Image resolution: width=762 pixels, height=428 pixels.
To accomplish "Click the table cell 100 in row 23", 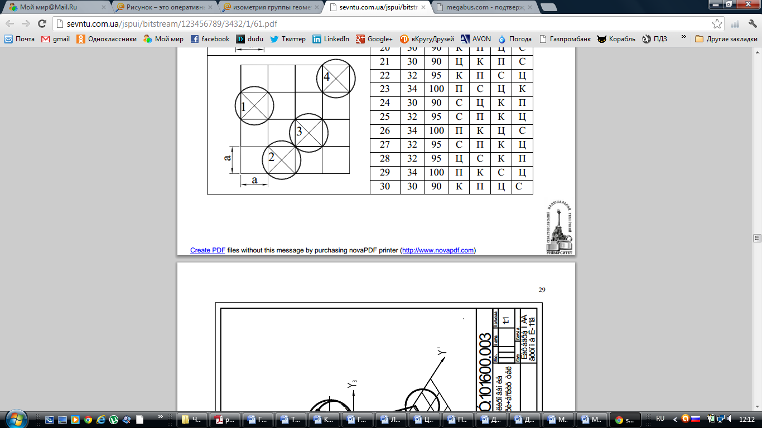I will (x=437, y=89).
